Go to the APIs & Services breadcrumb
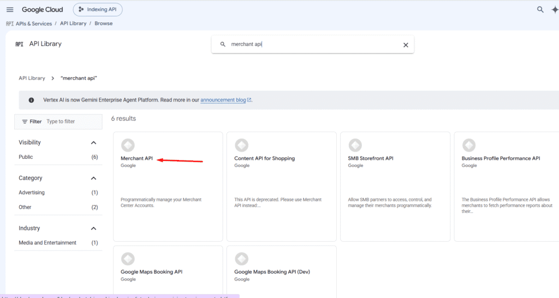Screen dimensions: 559x298 (33, 23)
